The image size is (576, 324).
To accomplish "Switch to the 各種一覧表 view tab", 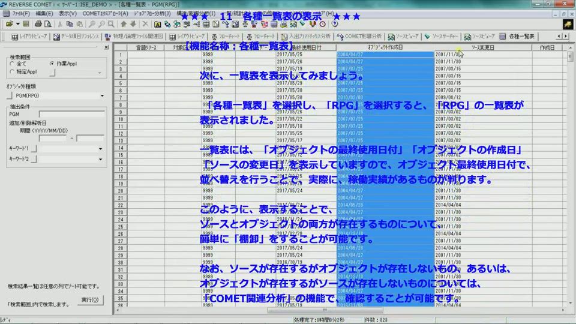I will coord(517,37).
